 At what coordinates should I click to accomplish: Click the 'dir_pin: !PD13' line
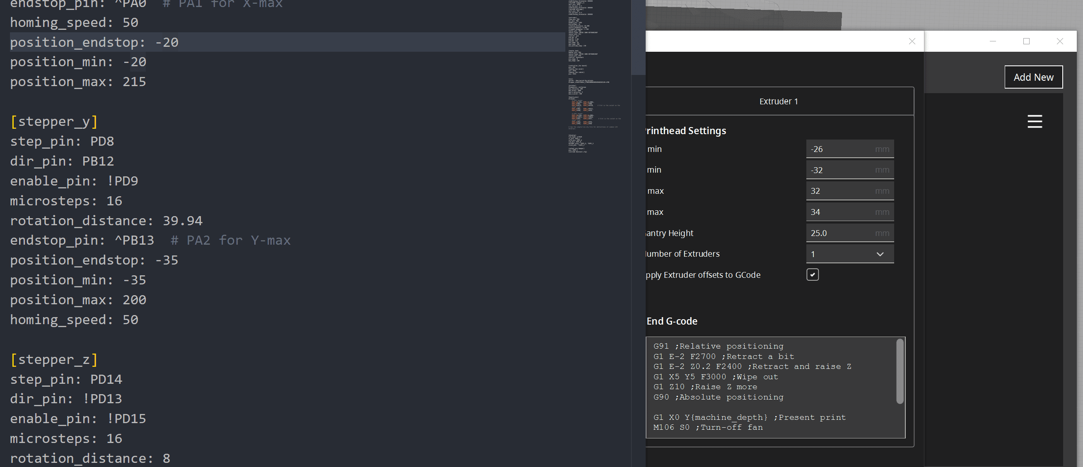click(x=66, y=399)
